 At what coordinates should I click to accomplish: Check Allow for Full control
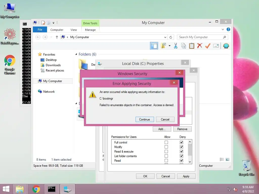coord(166,142)
